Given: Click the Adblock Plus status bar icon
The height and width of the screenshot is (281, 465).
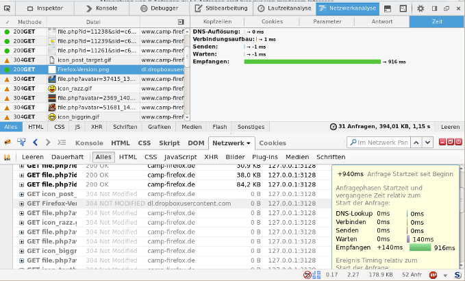Looking at the screenshot, I should click(x=433, y=275).
